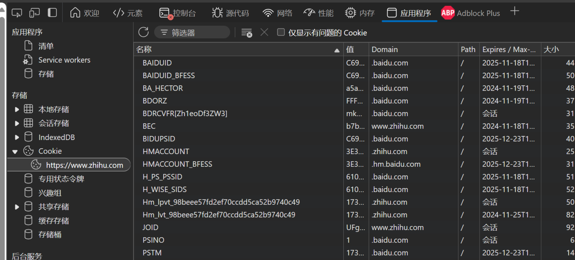Viewport: 575px width, 260px height.
Task: Sort by the Domain column header
Action: (413, 49)
